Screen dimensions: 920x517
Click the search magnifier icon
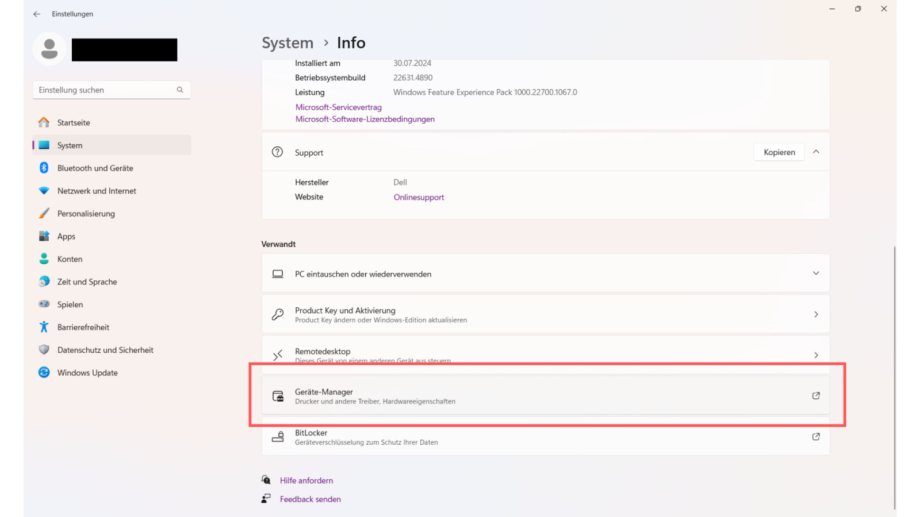[x=180, y=90]
